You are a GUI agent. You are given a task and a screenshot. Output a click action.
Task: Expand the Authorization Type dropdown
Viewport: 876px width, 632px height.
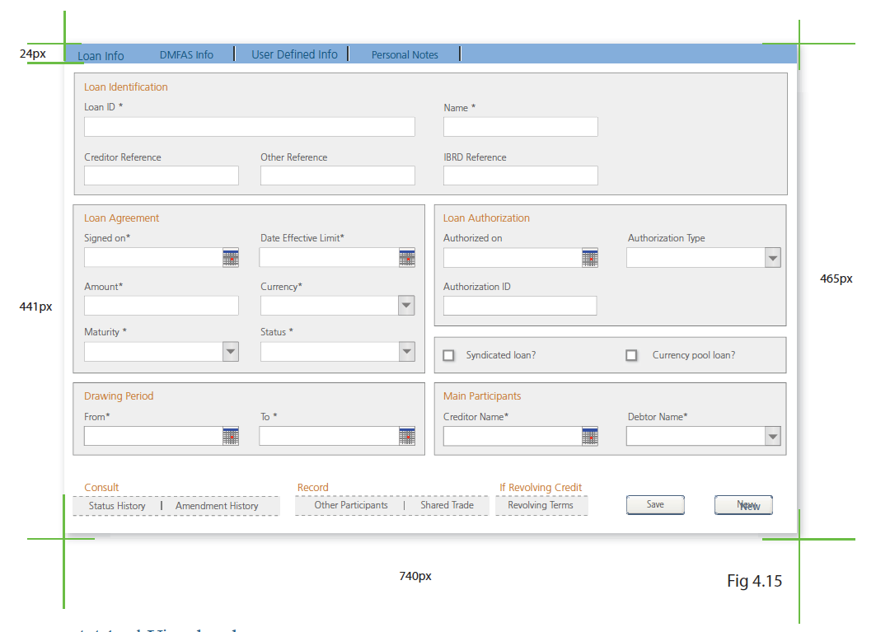click(772, 259)
